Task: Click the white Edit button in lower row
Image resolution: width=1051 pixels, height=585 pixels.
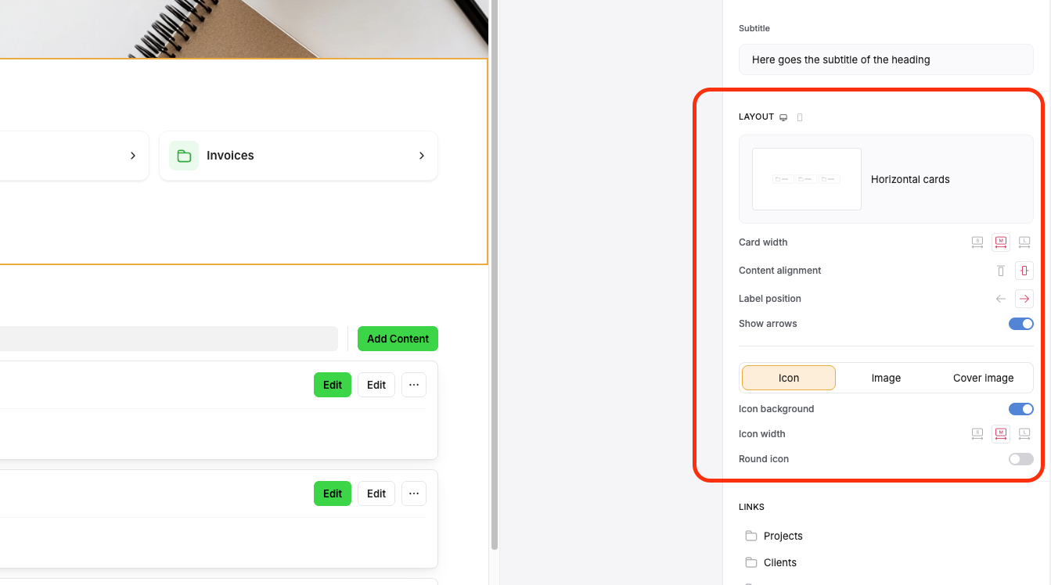Action: (376, 493)
